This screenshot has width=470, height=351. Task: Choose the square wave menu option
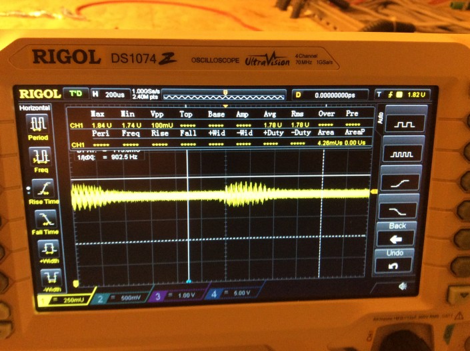point(403,123)
